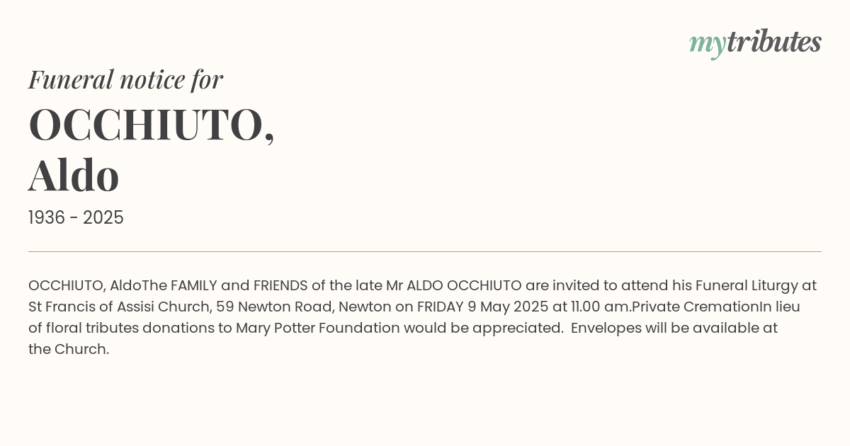Click the mytributes logo
850x446 pixels.
click(x=755, y=43)
